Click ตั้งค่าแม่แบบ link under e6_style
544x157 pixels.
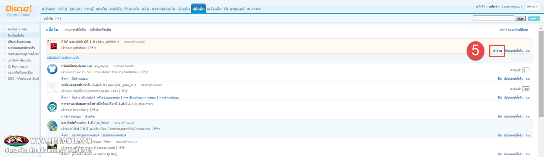point(79,78)
